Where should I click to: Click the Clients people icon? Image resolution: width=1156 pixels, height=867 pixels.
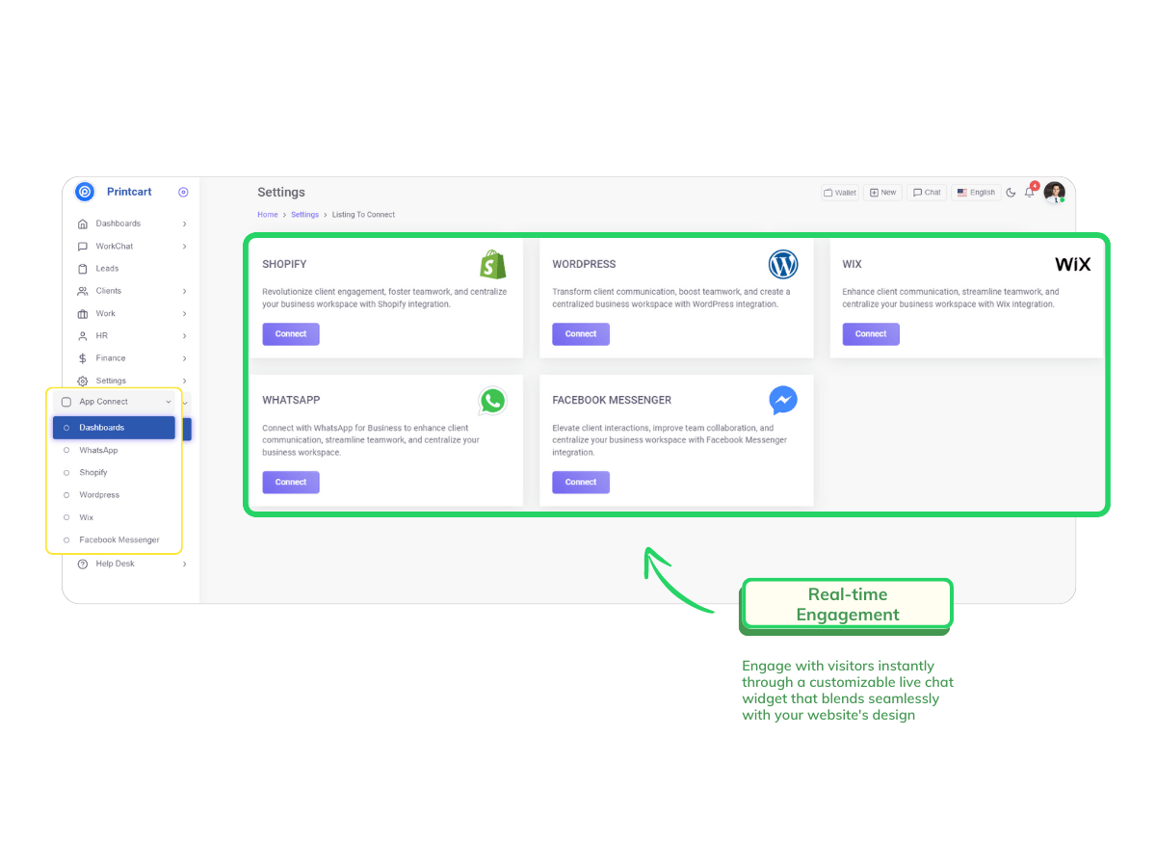(x=83, y=291)
